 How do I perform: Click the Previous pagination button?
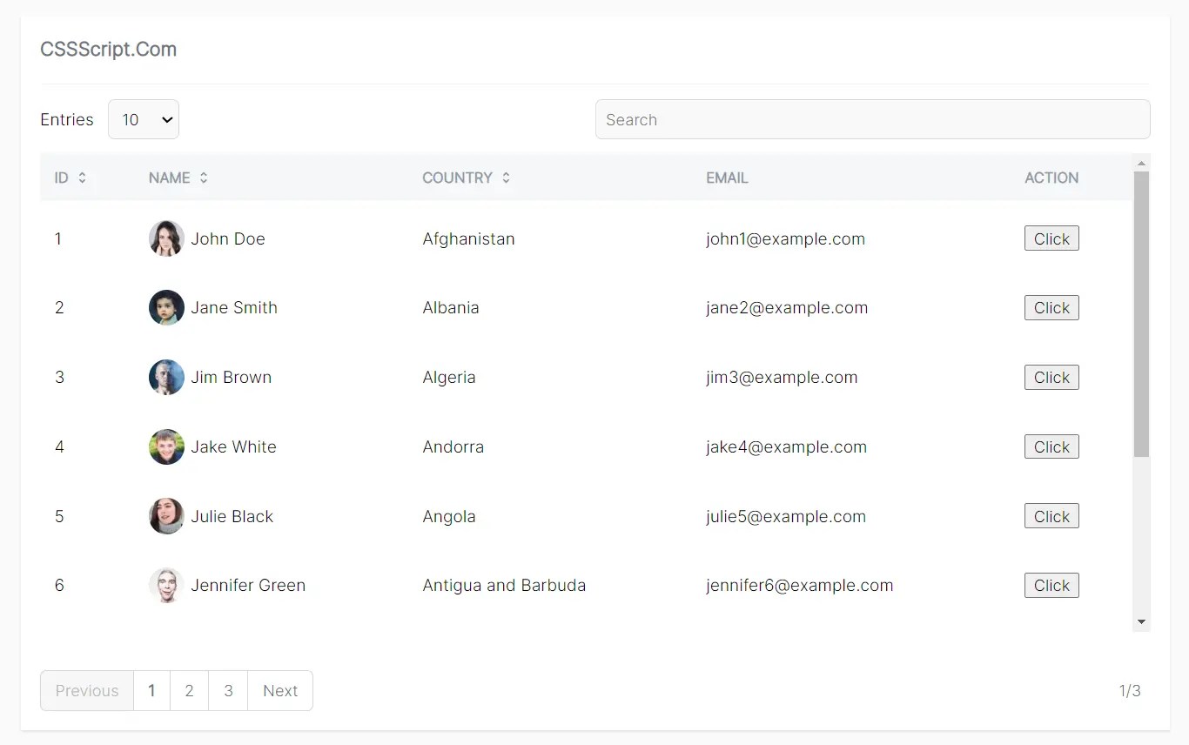tap(86, 690)
